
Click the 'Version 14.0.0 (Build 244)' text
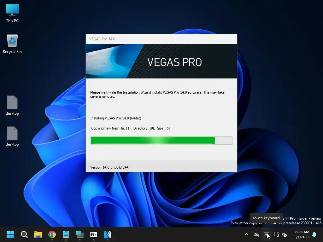[x=110, y=167]
